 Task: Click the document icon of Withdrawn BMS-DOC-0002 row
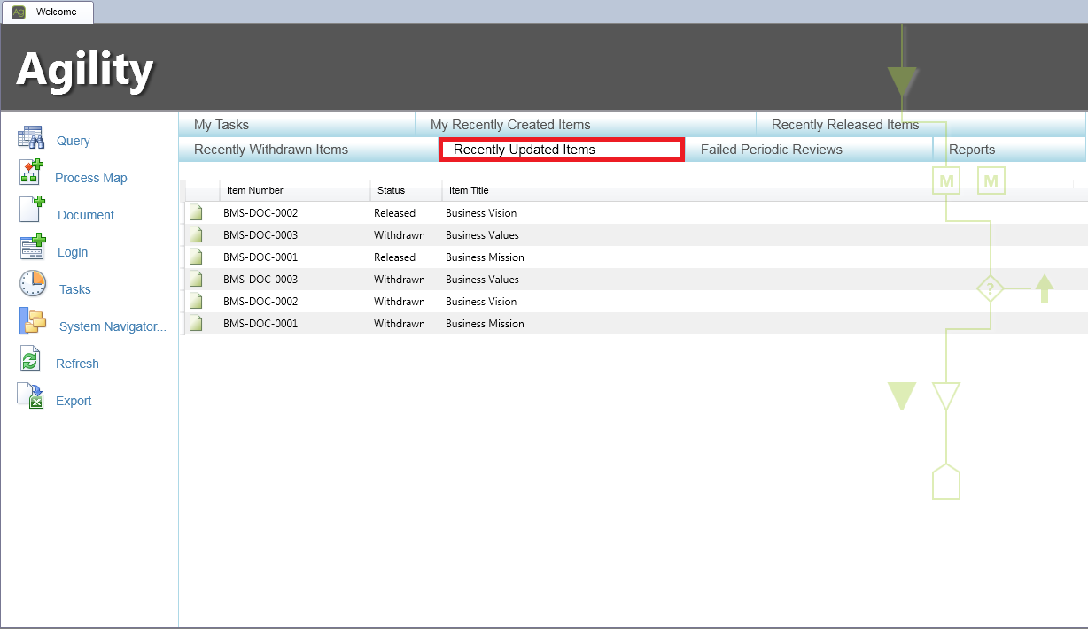(x=196, y=301)
